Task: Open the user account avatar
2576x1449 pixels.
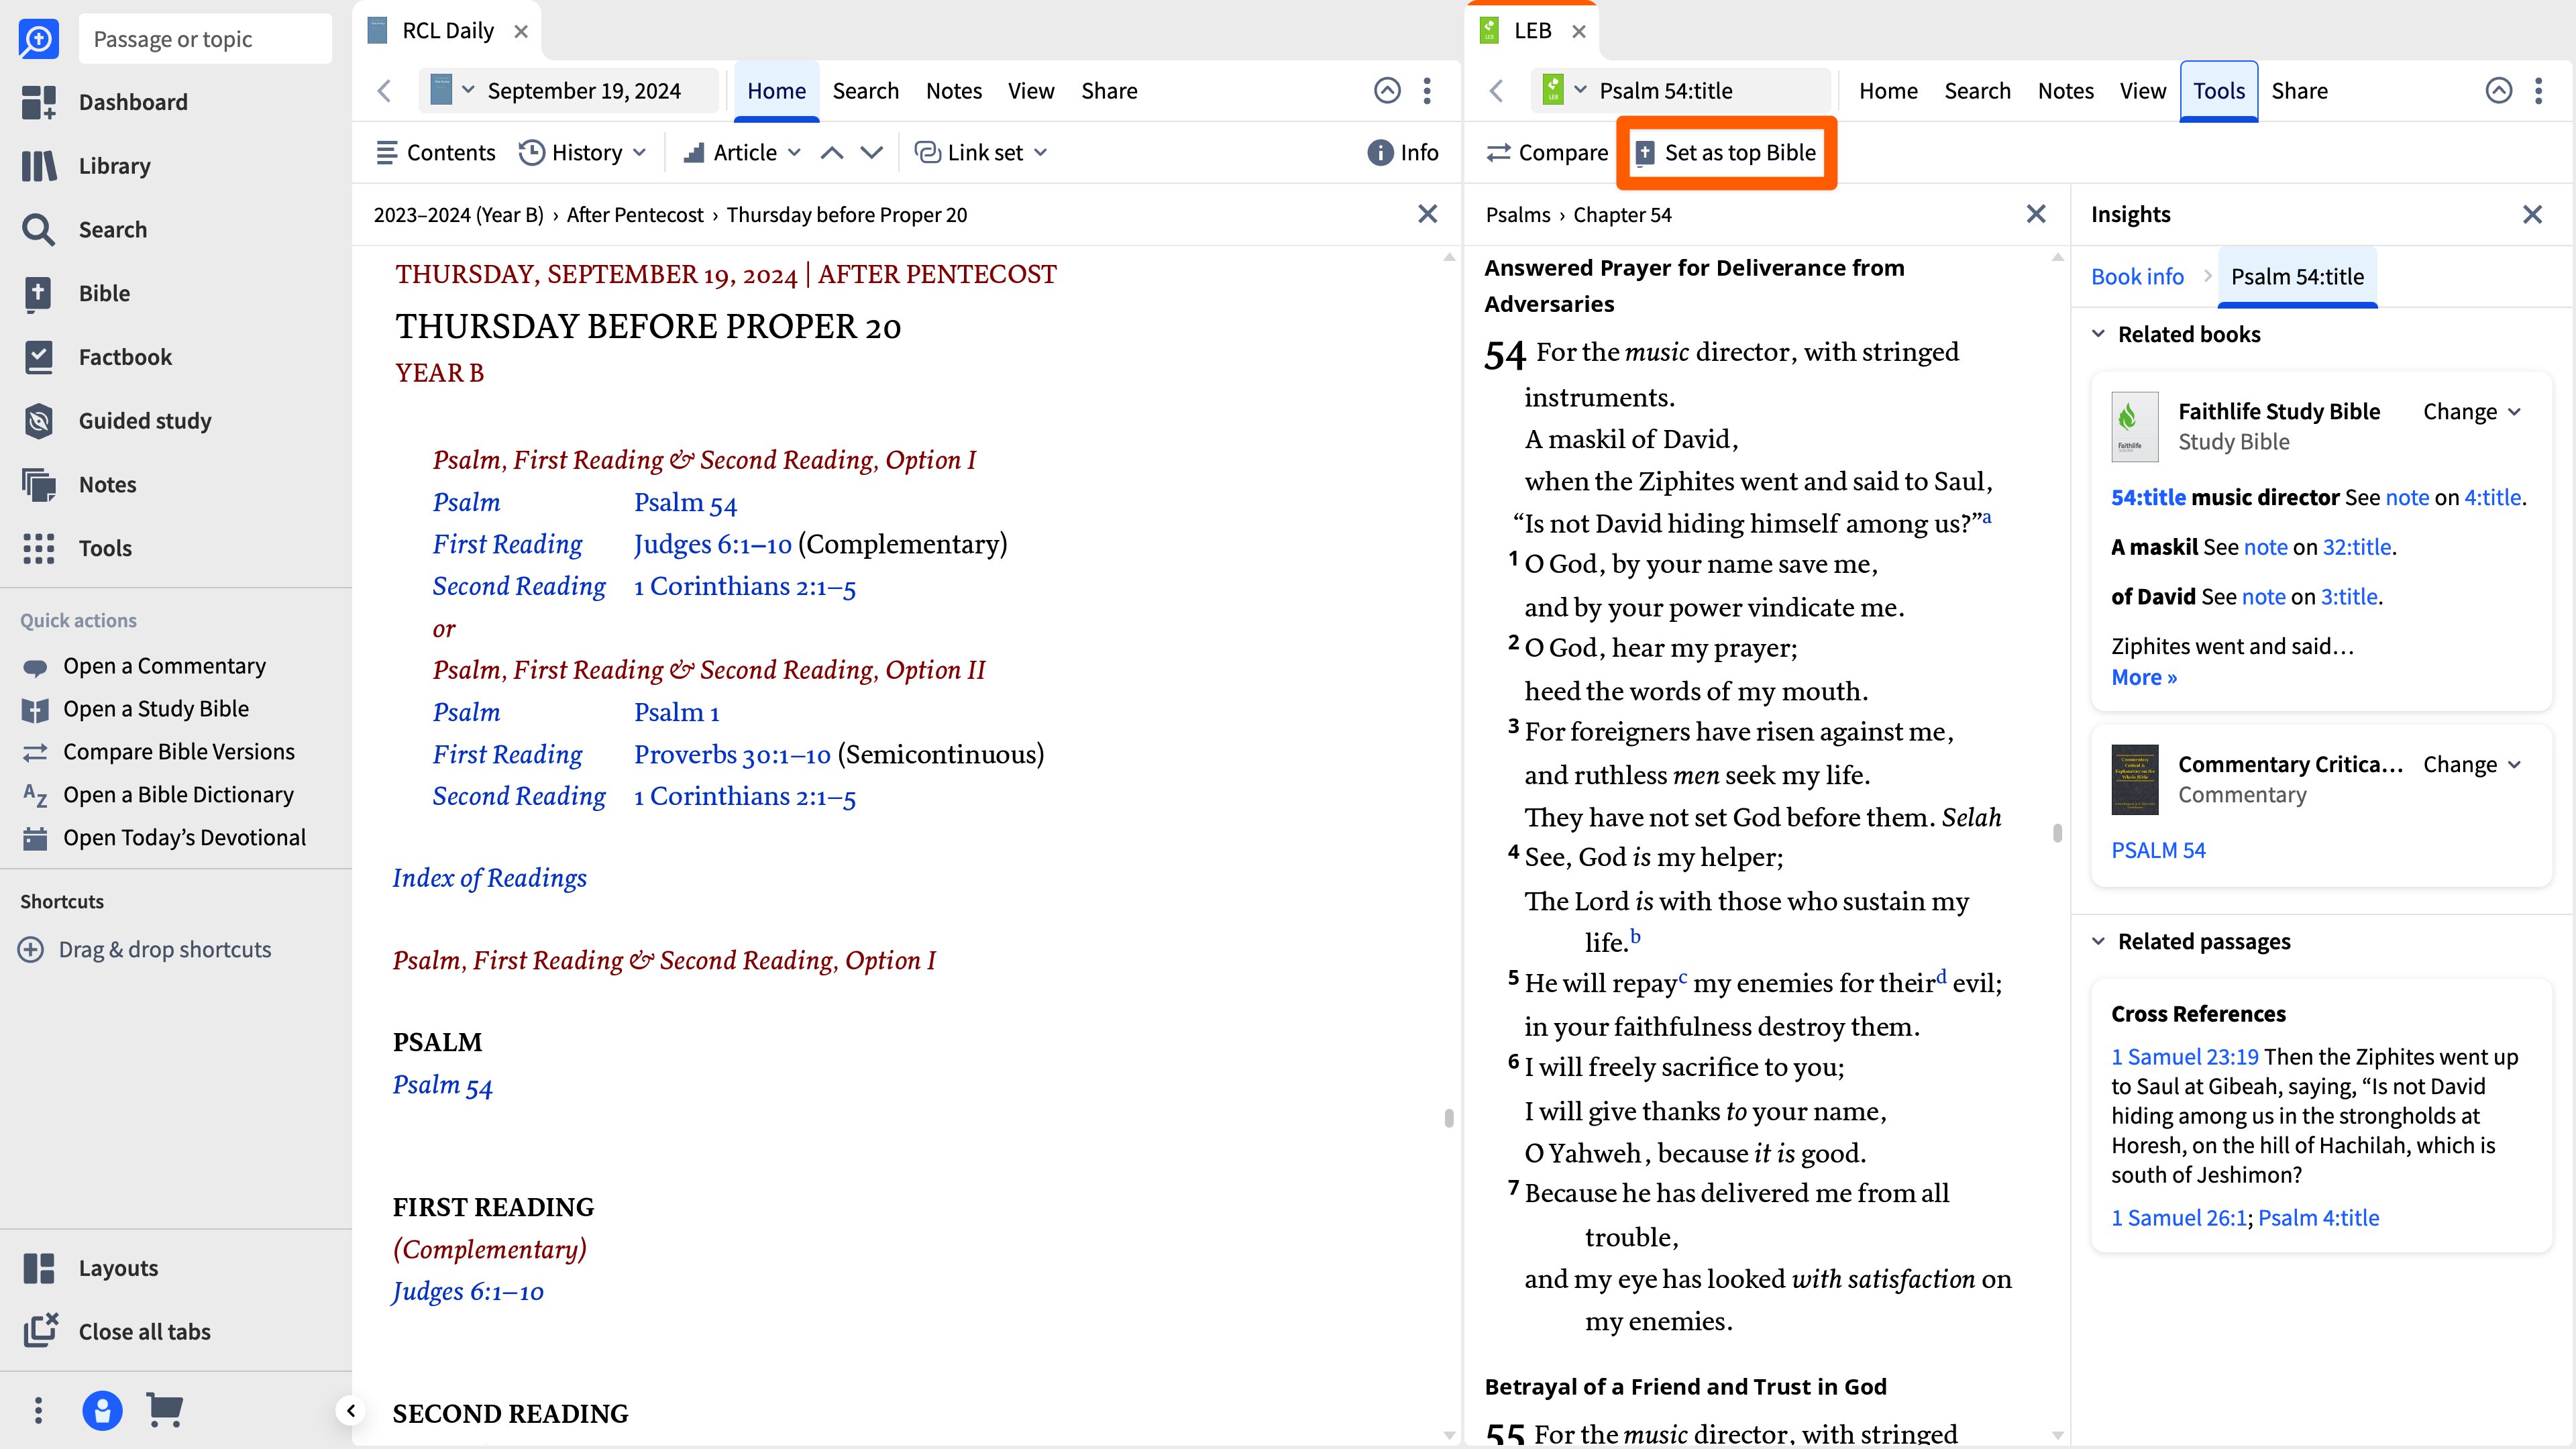Action: tap(102, 1410)
